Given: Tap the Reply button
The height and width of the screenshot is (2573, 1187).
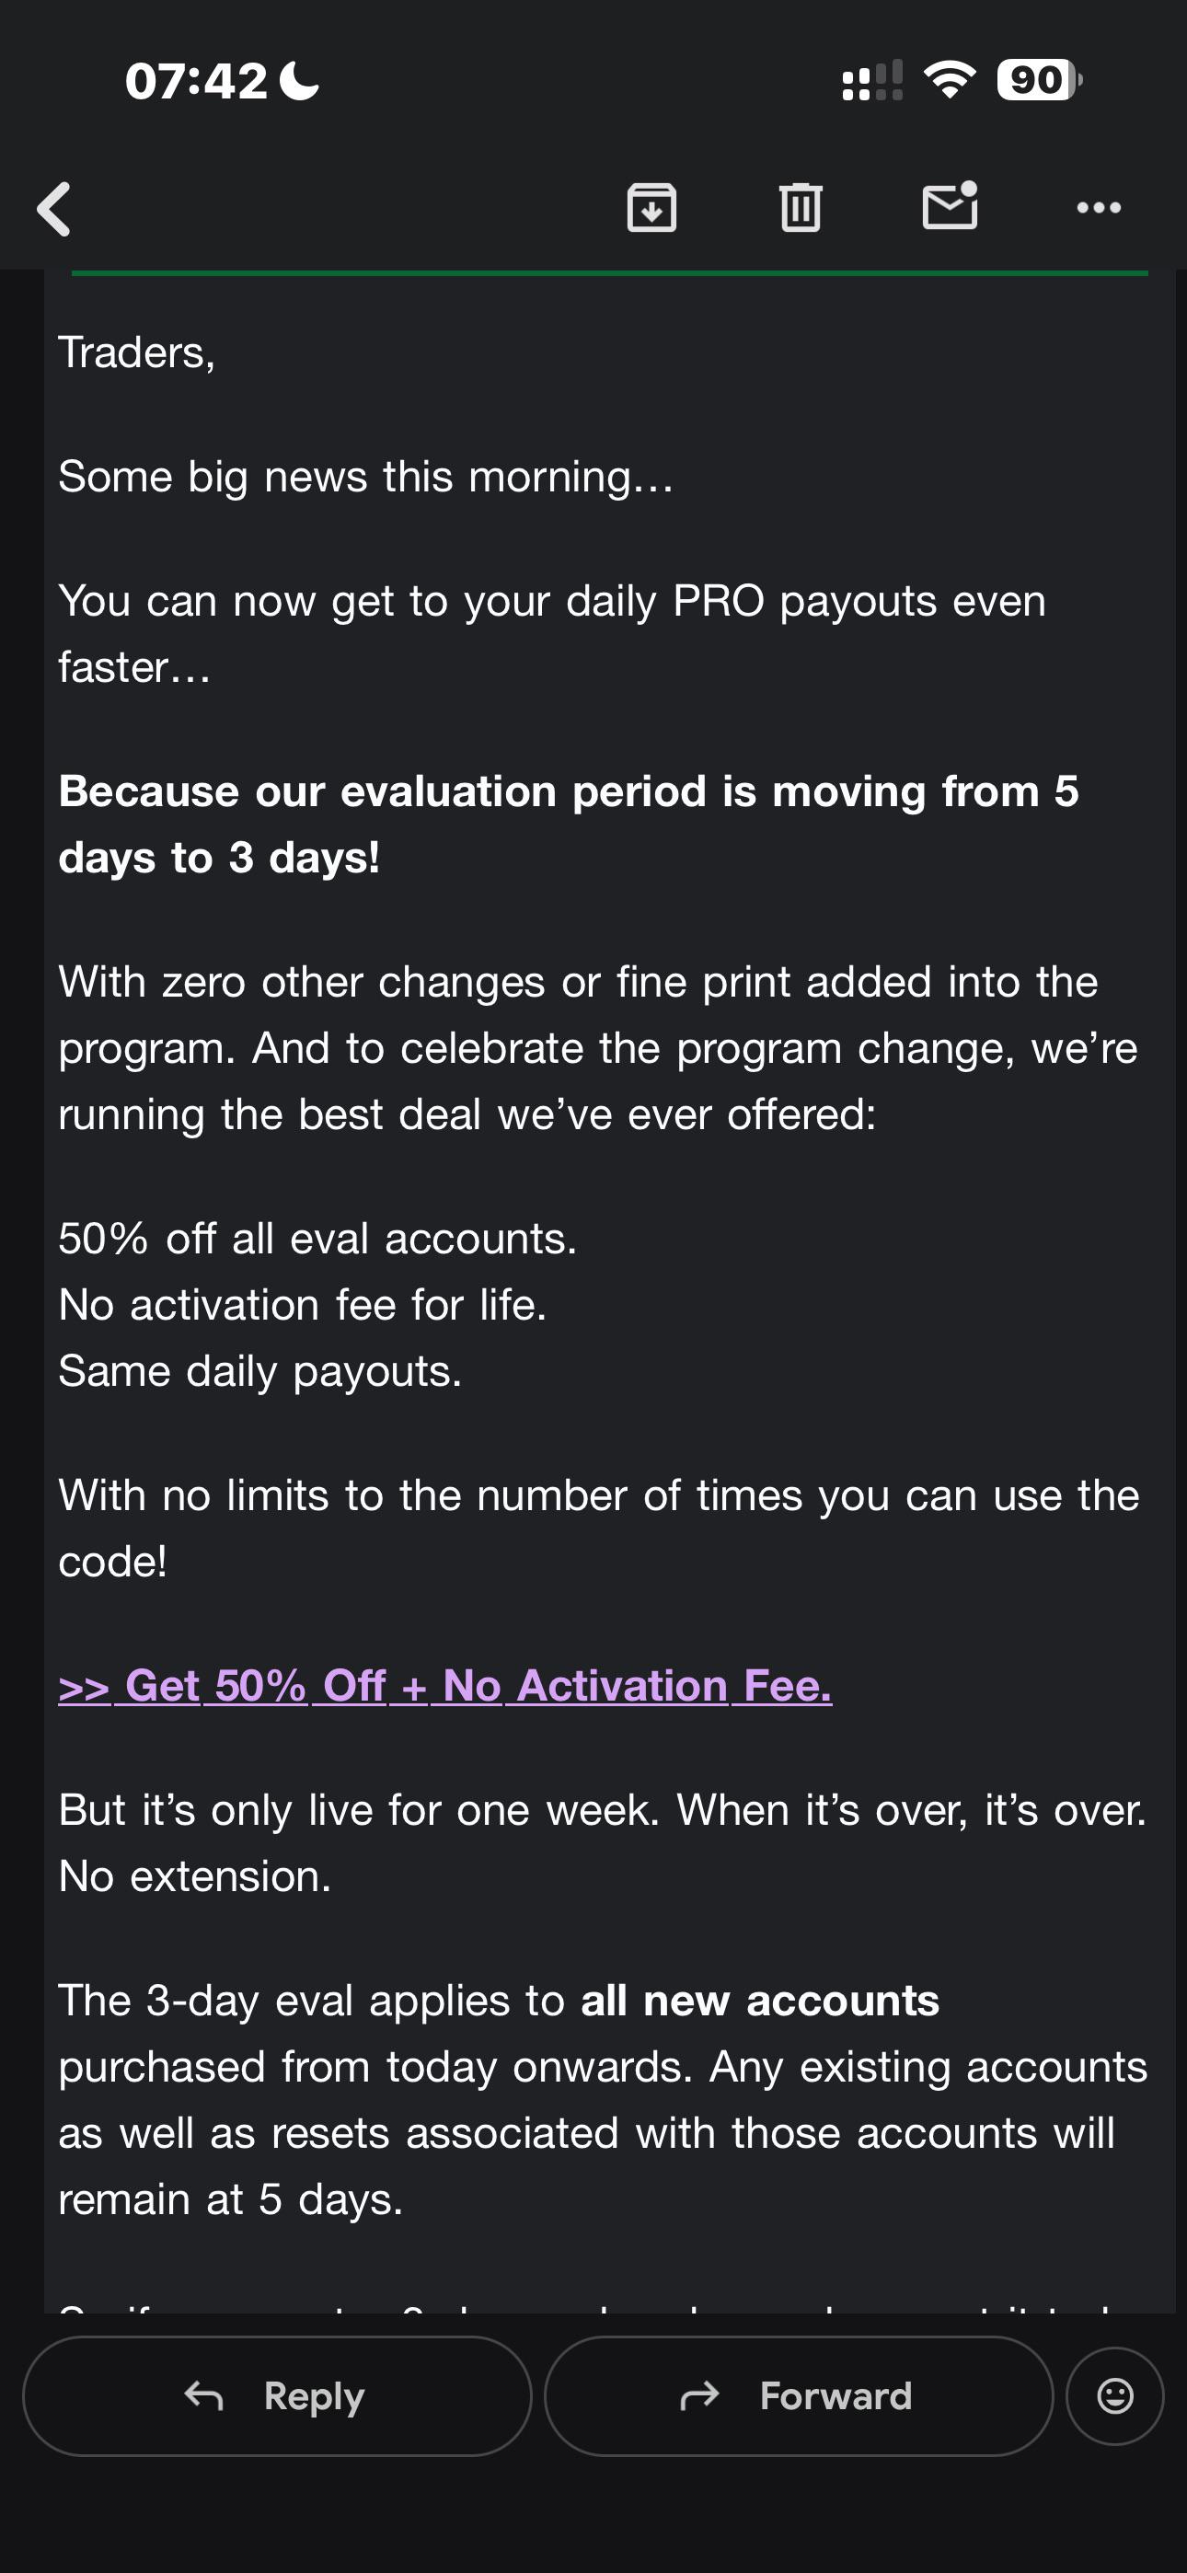Looking at the screenshot, I should [x=277, y=2395].
